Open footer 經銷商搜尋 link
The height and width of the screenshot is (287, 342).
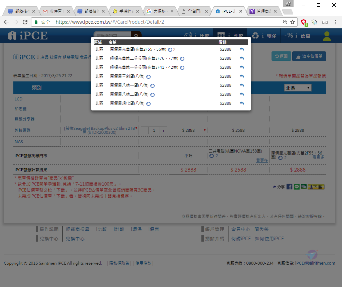coord(77,229)
